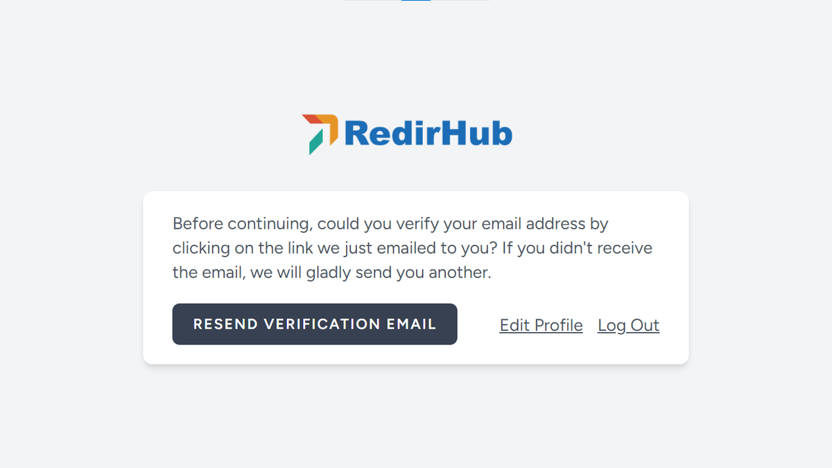
Task: Choose the Log Out option
Action: click(628, 324)
